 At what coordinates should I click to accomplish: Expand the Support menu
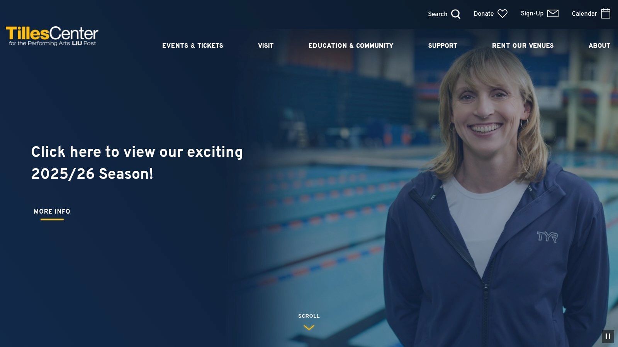point(443,45)
